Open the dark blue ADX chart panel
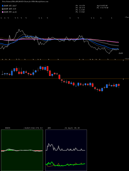 pyautogui.click(x=66, y=150)
